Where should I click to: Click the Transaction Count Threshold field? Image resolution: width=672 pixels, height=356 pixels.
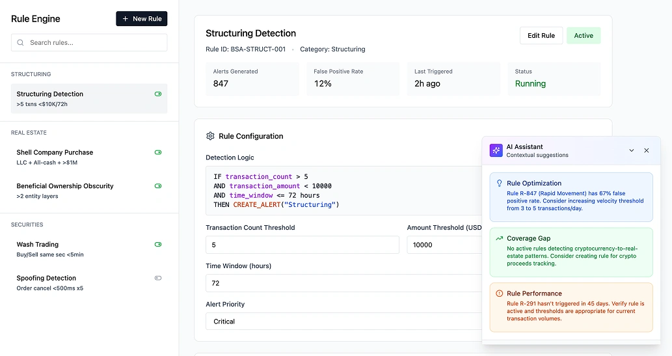pyautogui.click(x=302, y=245)
